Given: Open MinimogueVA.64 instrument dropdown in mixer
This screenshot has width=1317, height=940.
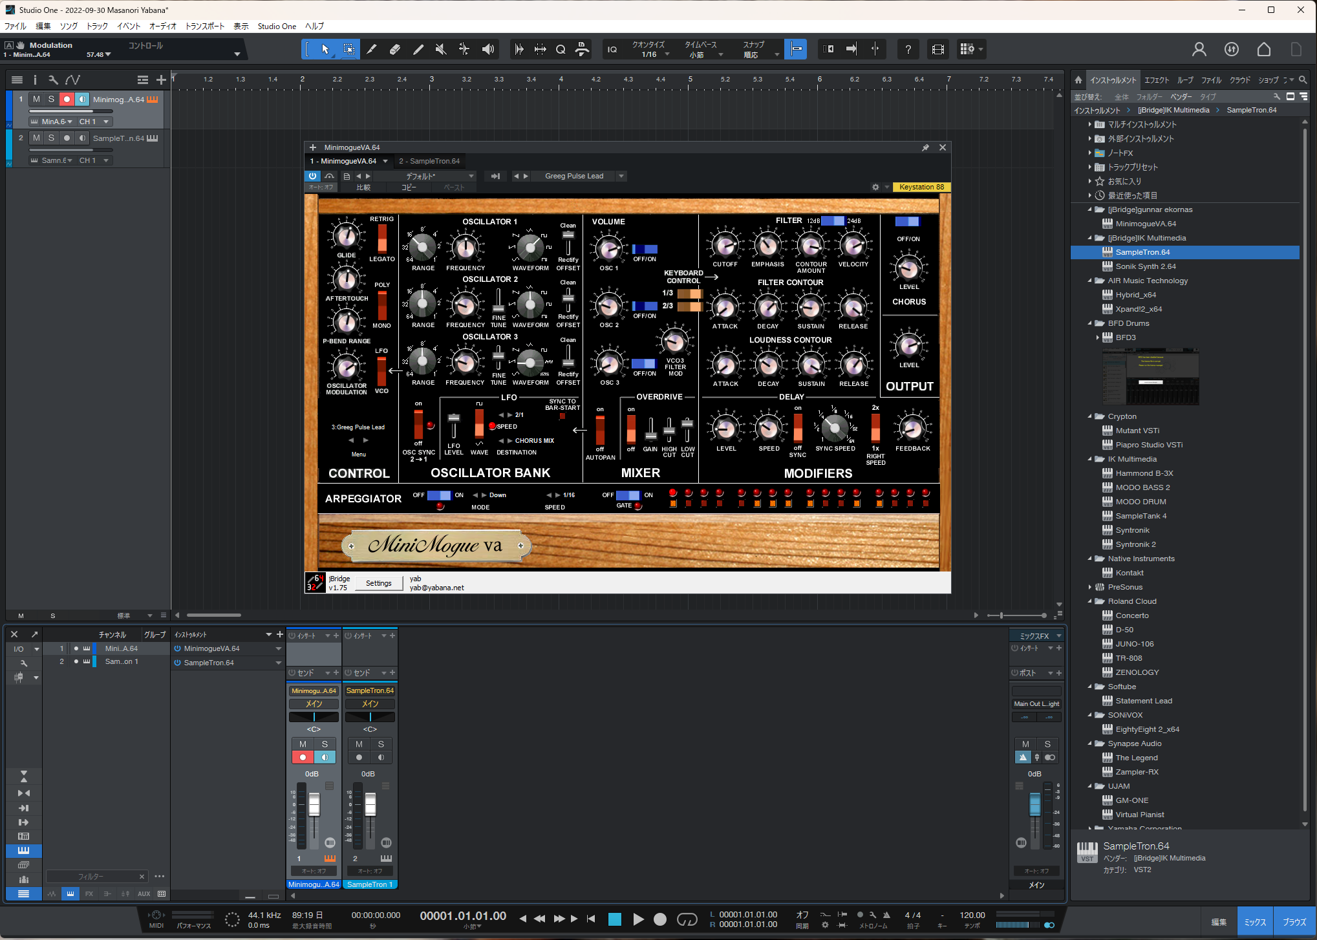Looking at the screenshot, I should click(279, 648).
